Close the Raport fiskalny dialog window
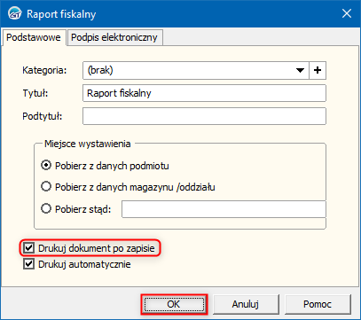Image resolution: width=361 pixels, height=320 pixels. (x=347, y=13)
